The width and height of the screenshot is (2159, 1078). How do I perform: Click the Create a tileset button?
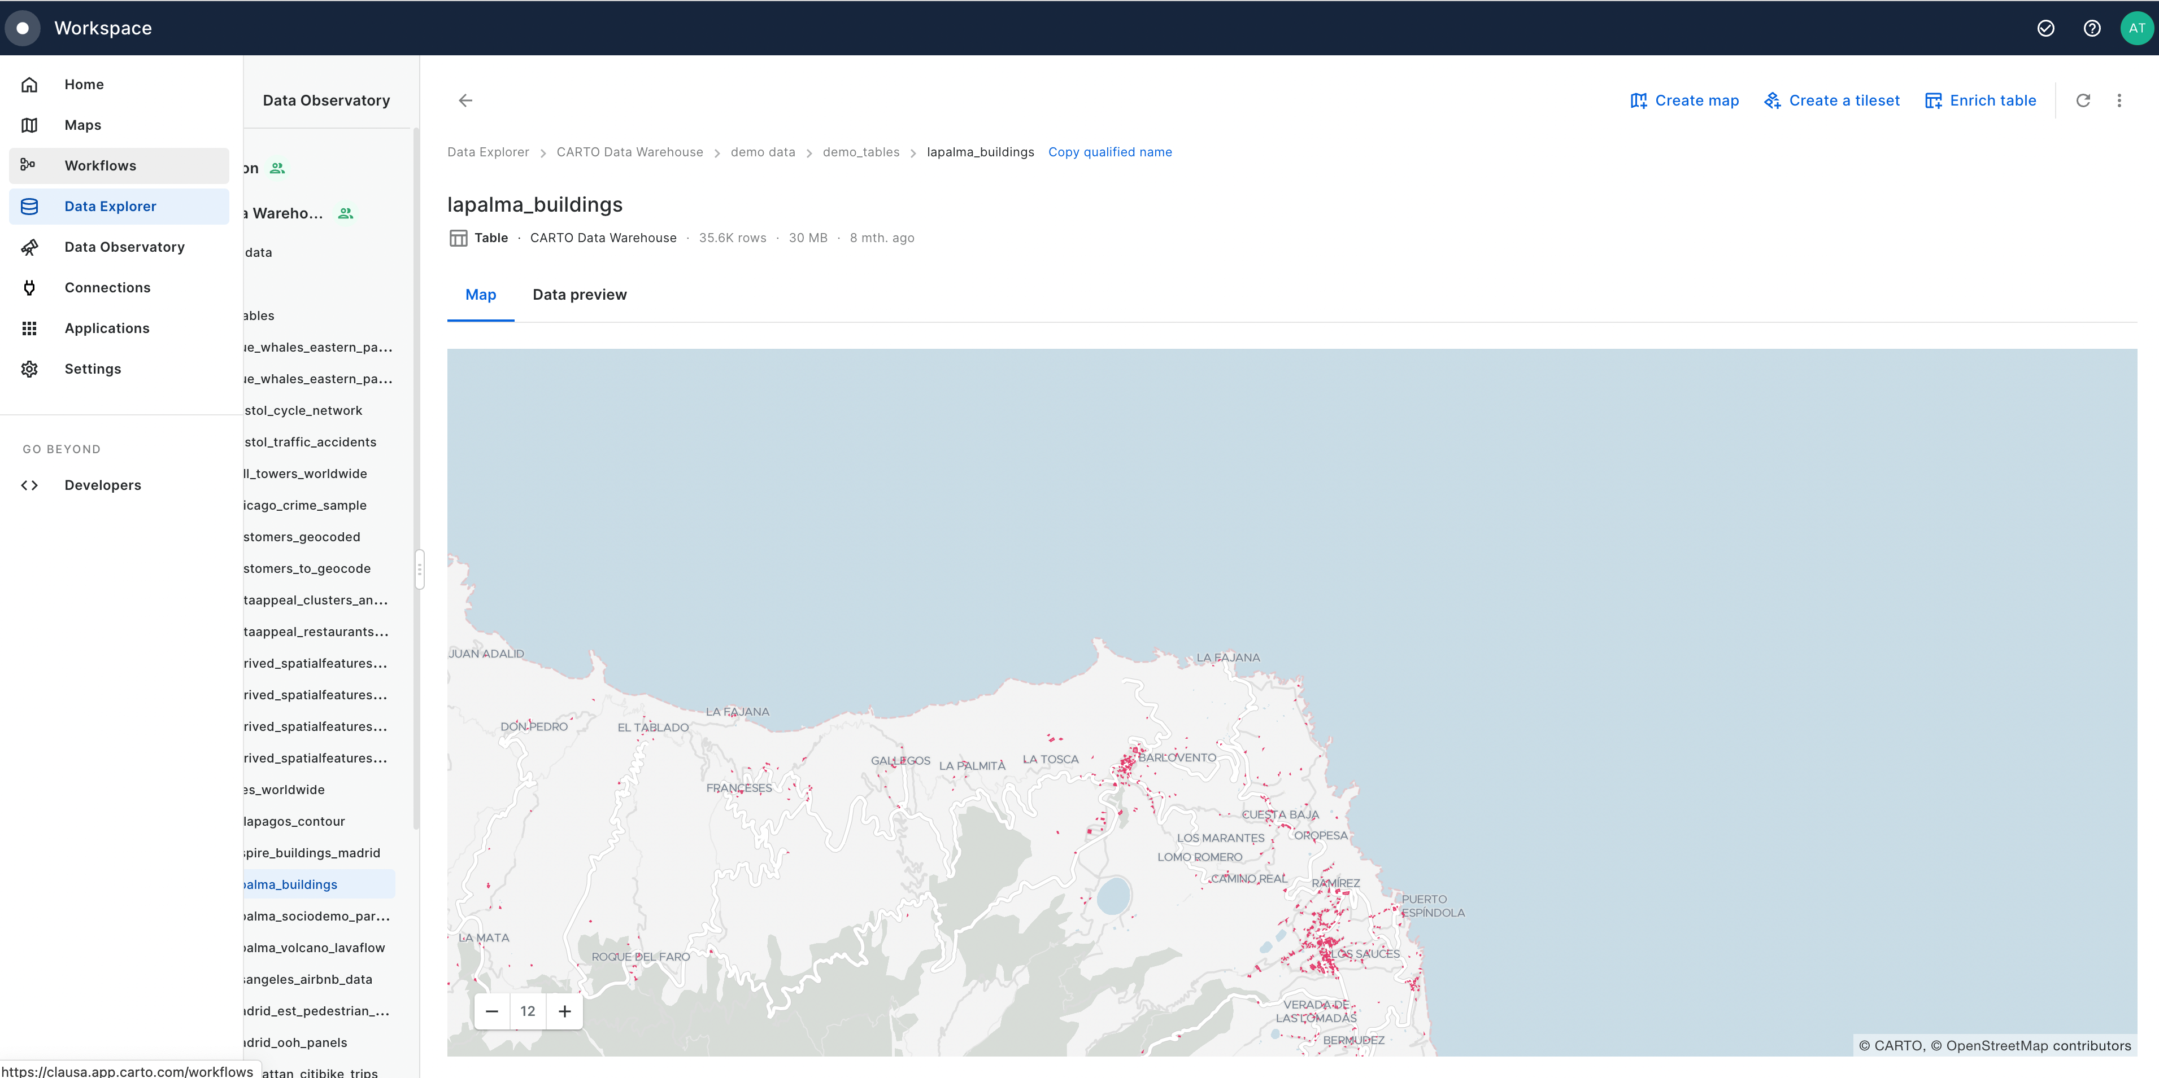point(1832,100)
